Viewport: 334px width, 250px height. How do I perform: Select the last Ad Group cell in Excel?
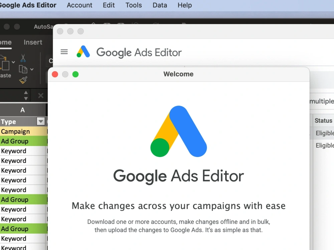coord(23,229)
